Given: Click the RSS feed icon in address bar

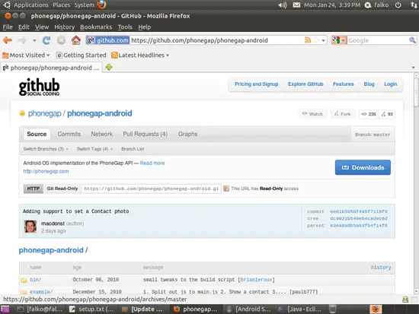Looking at the screenshot, I should (x=308, y=40).
